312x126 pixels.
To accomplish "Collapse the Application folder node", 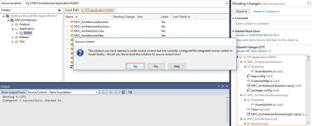I will (x=13, y=29).
